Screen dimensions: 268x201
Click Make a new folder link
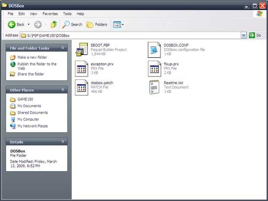[x=32, y=57]
